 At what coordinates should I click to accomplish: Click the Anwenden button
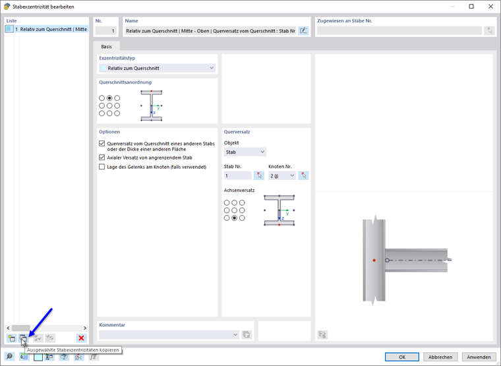tap(479, 357)
